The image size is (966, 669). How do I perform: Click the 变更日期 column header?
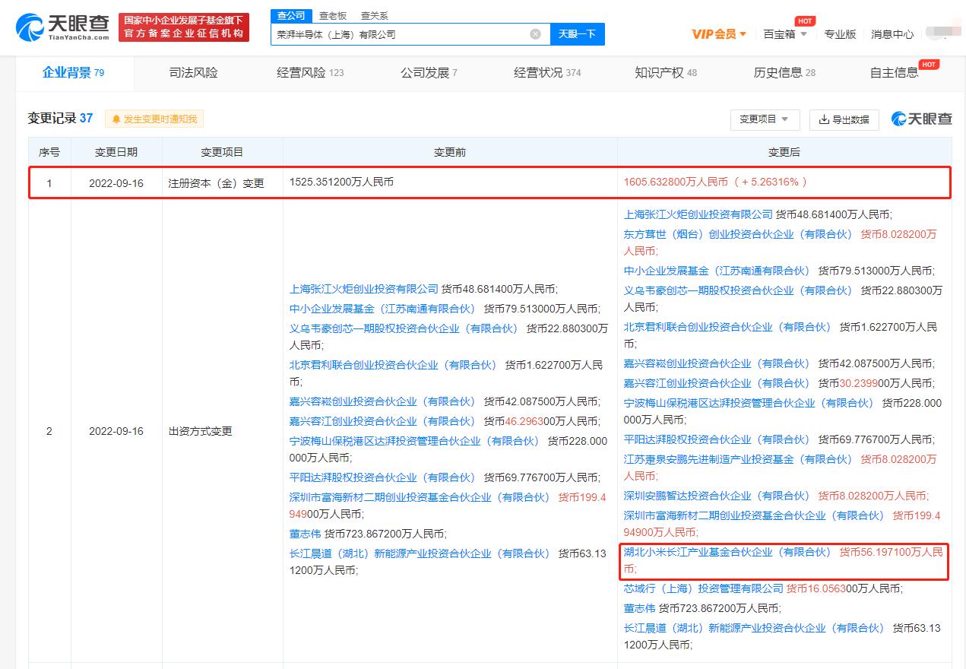point(116,152)
